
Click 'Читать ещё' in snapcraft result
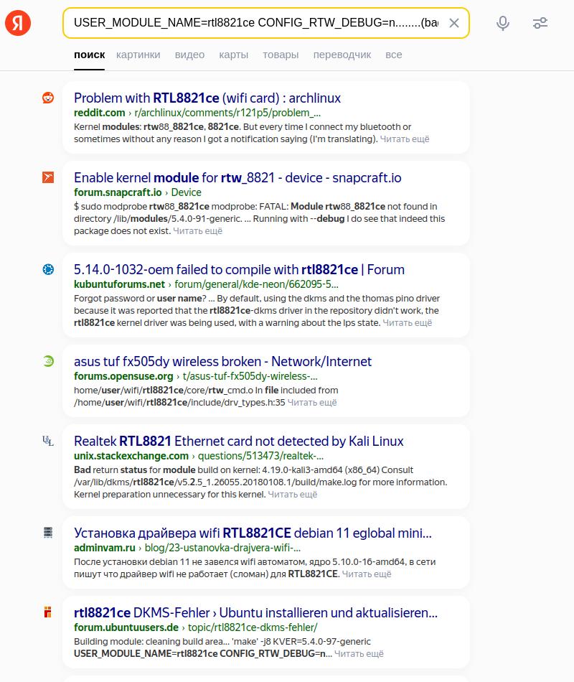198,231
